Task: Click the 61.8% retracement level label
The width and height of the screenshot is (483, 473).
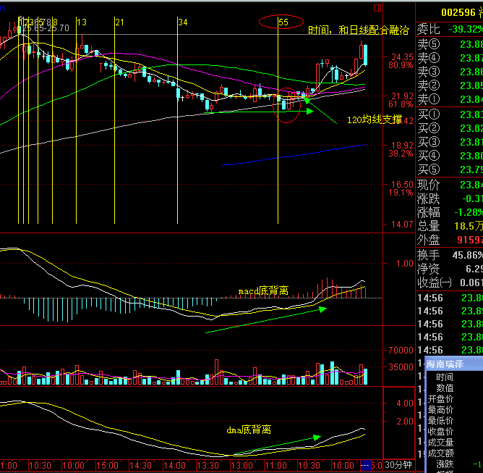Action: click(x=401, y=104)
